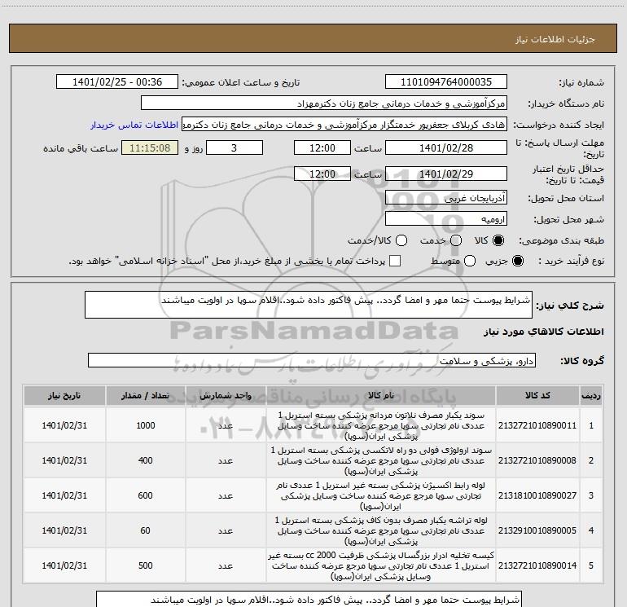The height and width of the screenshot is (607, 627).
Task: Click the response deadline time 12:00 field
Action: 322,147
